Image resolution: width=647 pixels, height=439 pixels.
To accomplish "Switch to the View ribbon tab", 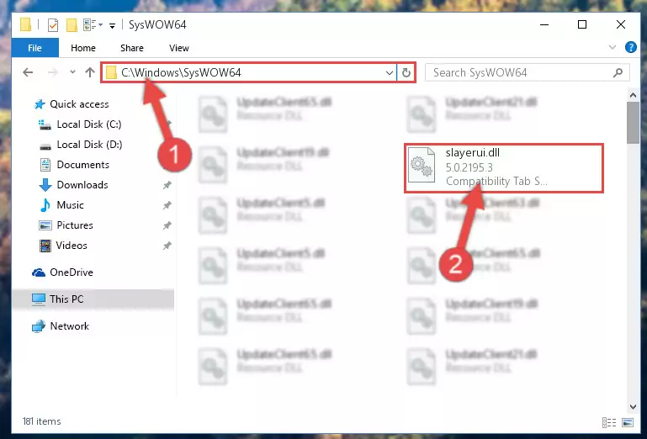I will click(179, 48).
